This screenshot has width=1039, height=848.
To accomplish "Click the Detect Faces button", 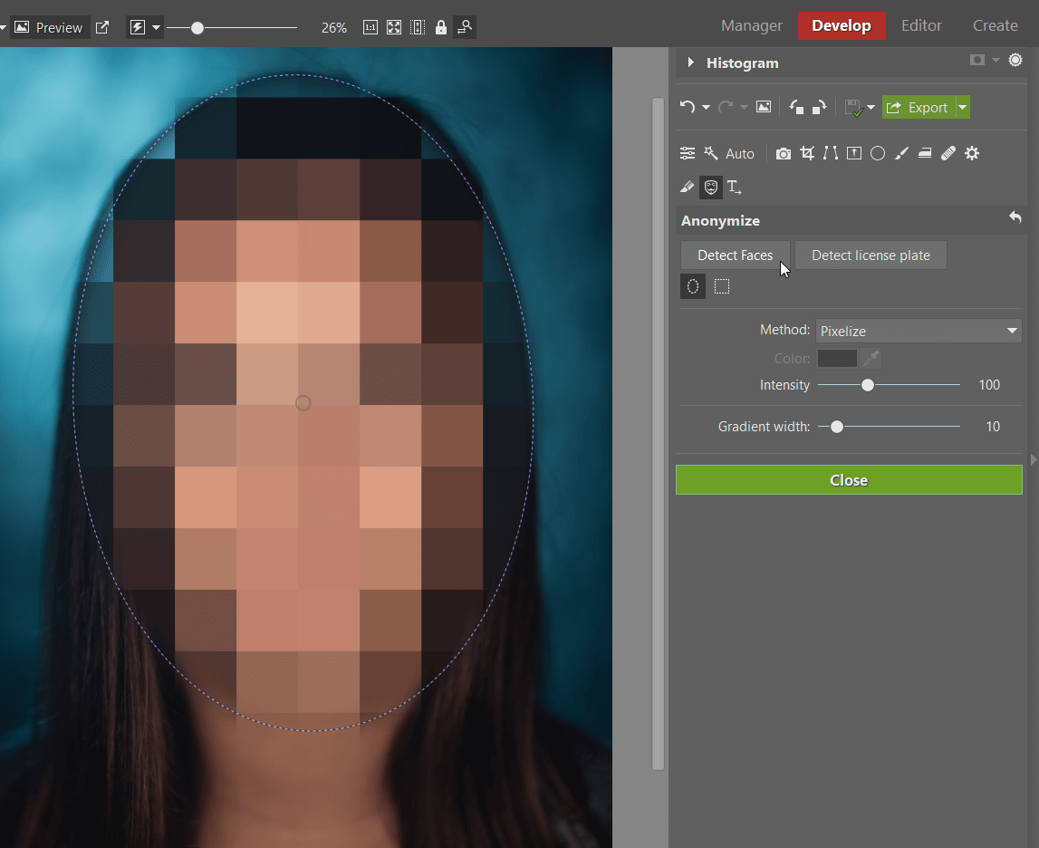I will pos(735,255).
